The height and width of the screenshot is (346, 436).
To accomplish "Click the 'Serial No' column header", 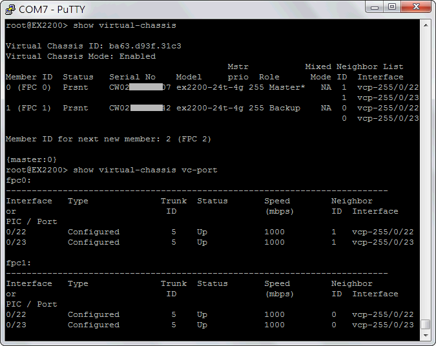I will tap(132, 77).
